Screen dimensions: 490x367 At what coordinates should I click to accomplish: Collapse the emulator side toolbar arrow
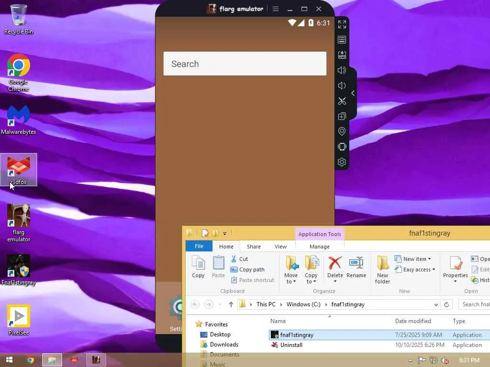[353, 93]
